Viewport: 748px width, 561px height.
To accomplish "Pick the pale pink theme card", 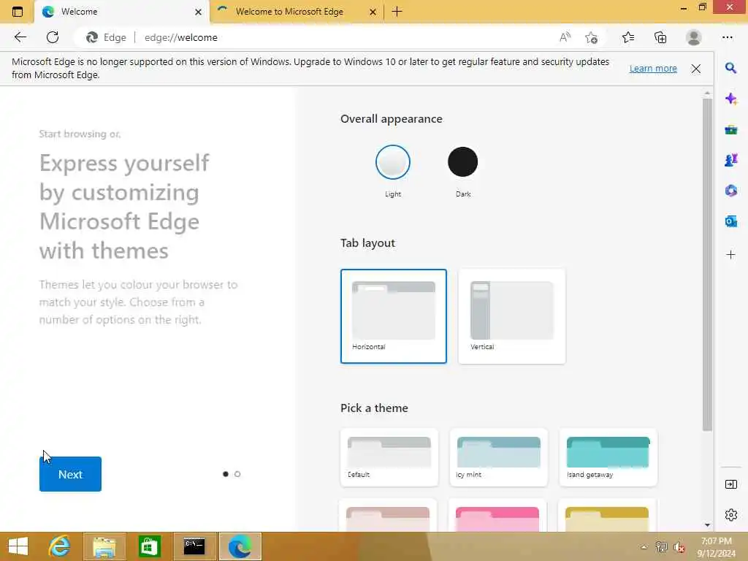I will (x=388, y=516).
